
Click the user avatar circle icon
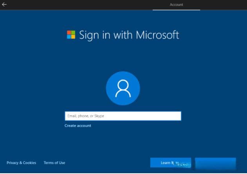(x=123, y=88)
